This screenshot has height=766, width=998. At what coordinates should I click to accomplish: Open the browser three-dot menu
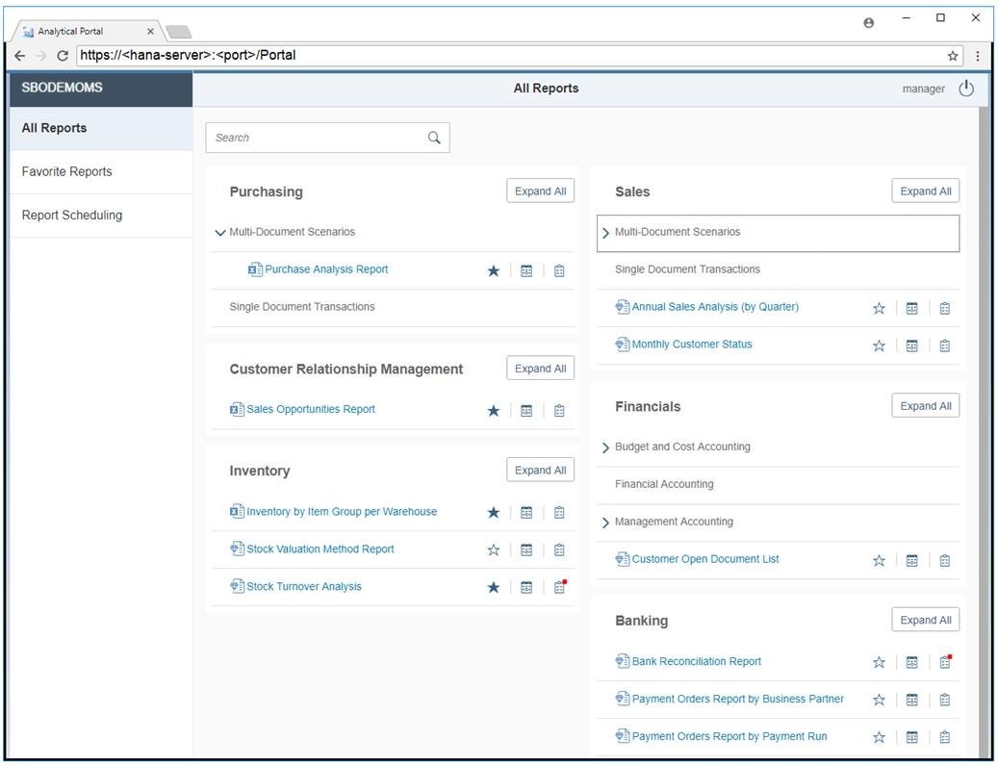coord(978,56)
